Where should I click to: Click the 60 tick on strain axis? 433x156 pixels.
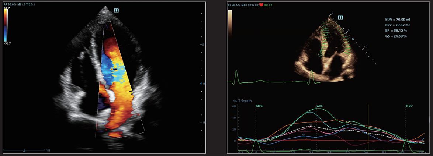[235, 106]
